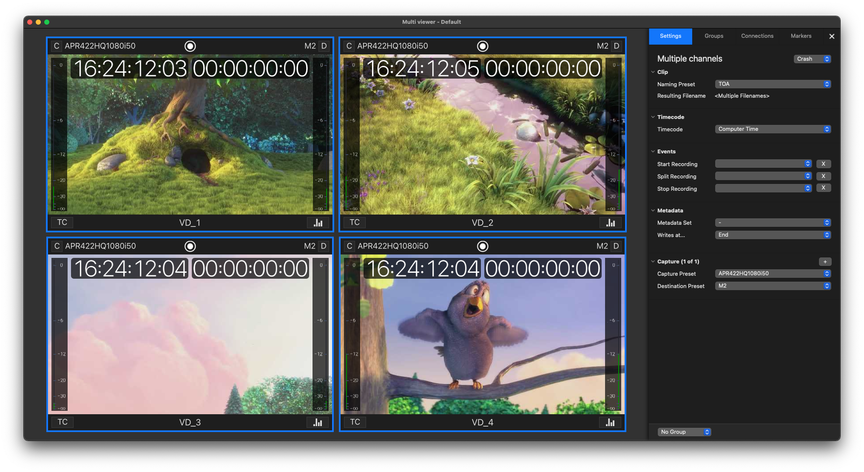Click the C button on VD_4
The height and width of the screenshot is (472, 864).
coord(350,246)
